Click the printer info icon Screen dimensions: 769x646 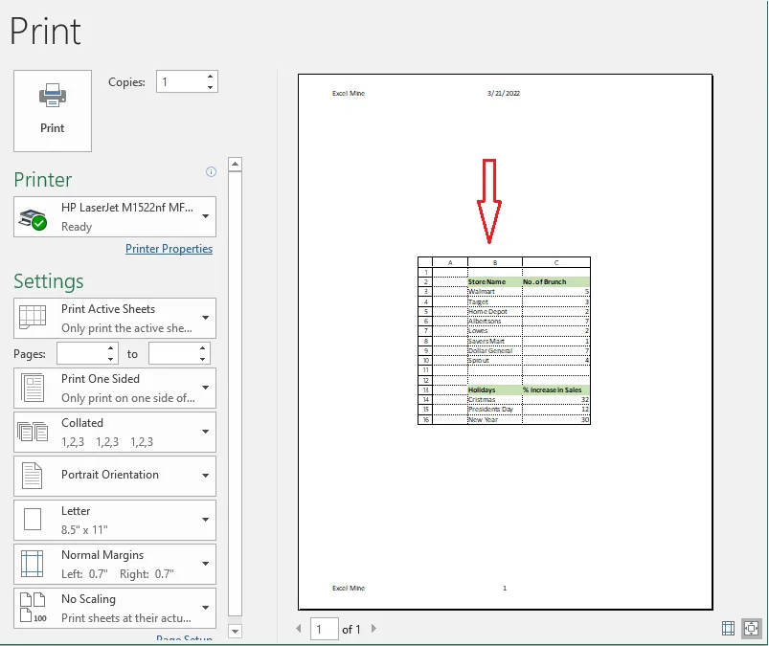pyautogui.click(x=211, y=171)
